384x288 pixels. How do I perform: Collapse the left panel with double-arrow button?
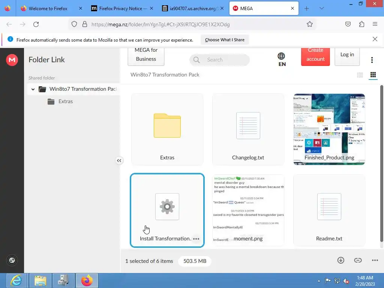(x=119, y=160)
